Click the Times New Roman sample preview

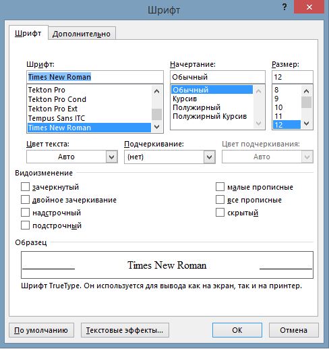[167, 265]
